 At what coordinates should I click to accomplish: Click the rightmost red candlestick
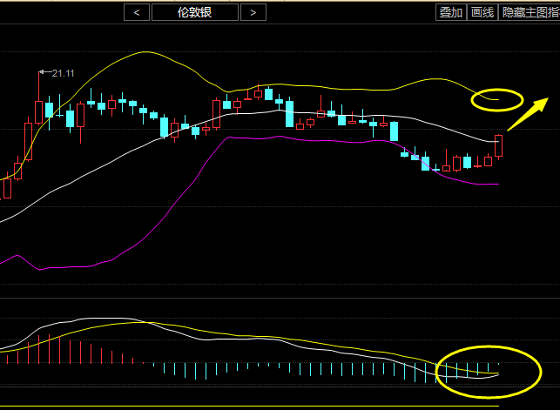pos(499,145)
